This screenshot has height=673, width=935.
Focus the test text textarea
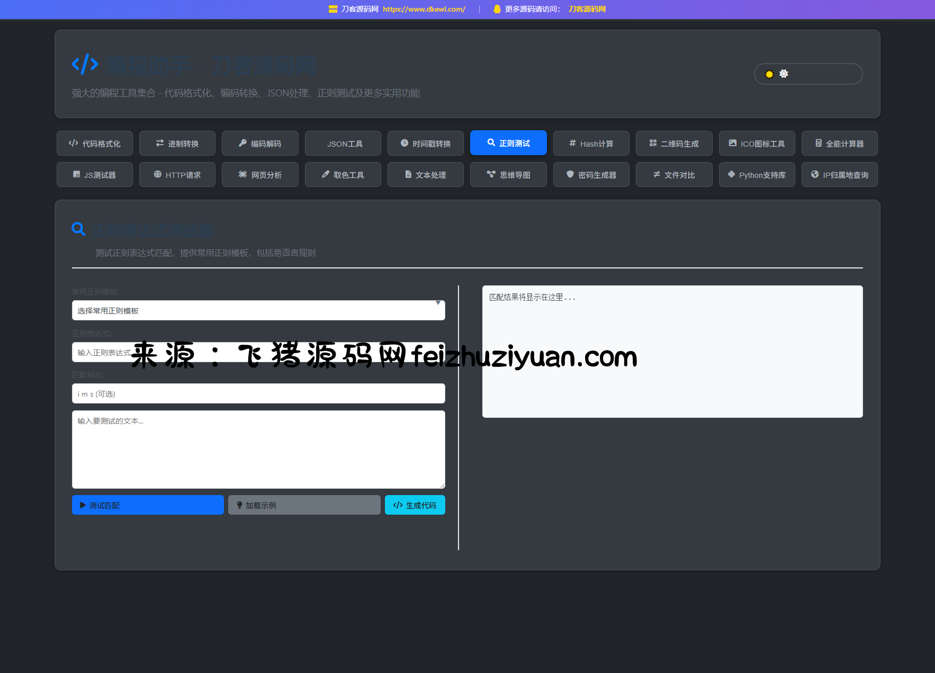(x=258, y=449)
